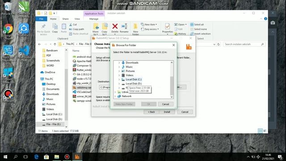Open Microsoft Store from the taskbar
The width and height of the screenshot is (286, 161).
click(x=46, y=157)
